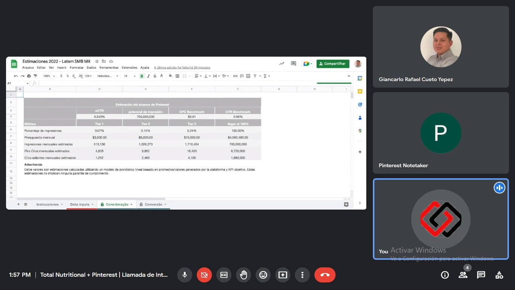Viewport: 515px width, 290px height.
Task: Open the Ajuda menu
Action: click(x=145, y=68)
